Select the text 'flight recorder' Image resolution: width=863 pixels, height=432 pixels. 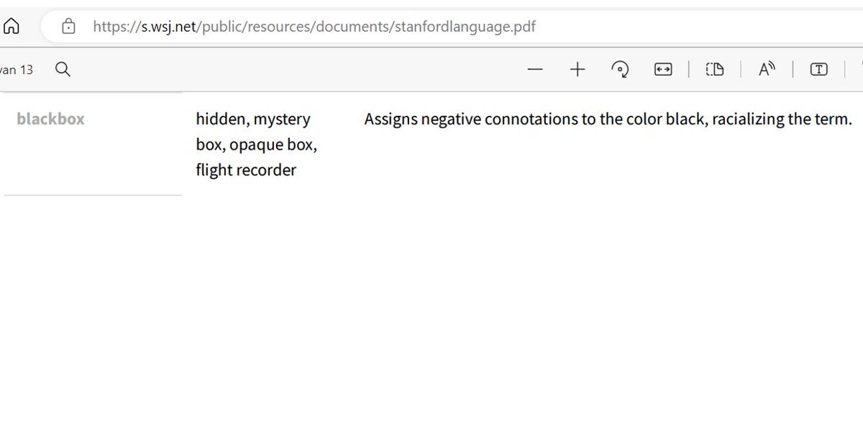[246, 170]
